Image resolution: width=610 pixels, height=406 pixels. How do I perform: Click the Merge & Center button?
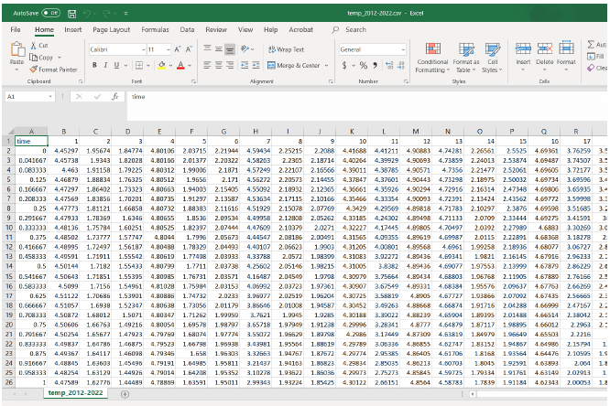click(293, 65)
